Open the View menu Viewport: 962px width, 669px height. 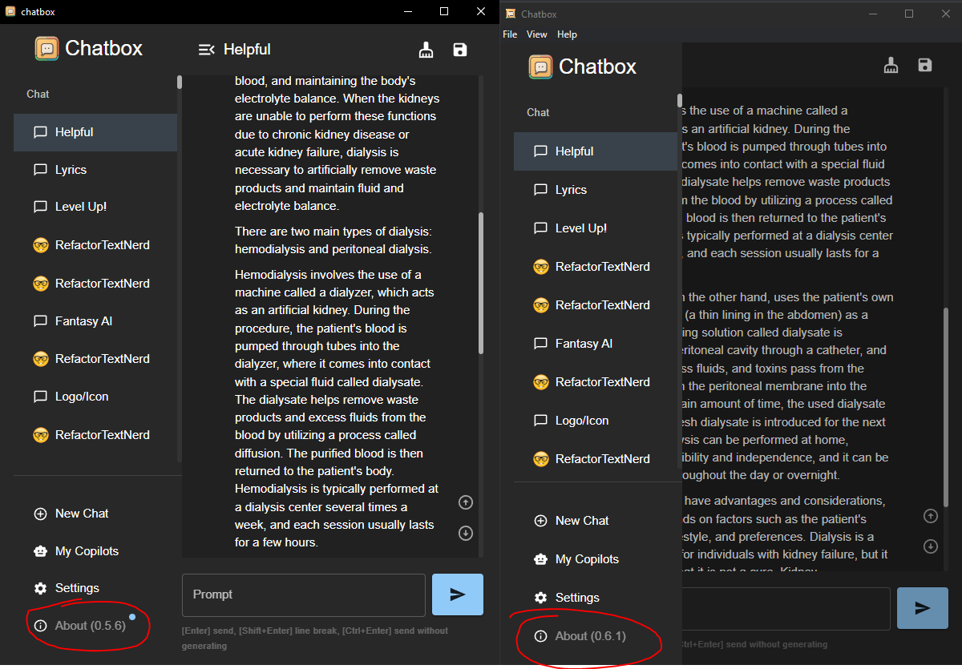pos(537,34)
